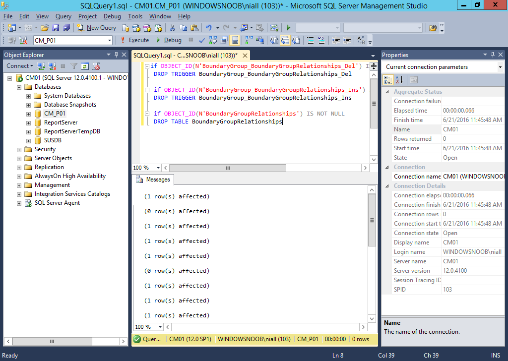Collapse the Aggregate Status section

coord(387,92)
